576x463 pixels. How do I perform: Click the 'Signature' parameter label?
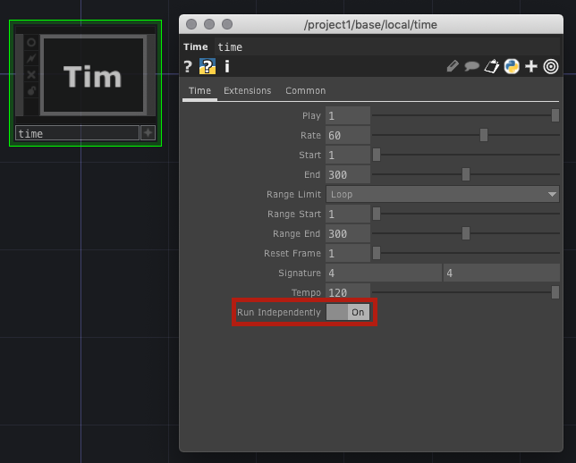300,273
